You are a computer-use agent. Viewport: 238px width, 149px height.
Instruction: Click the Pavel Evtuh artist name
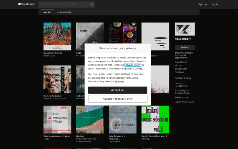coord(49,56)
